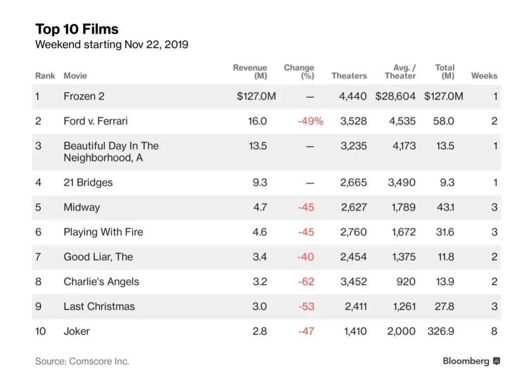Viewport: 521px width, 384px height.
Task: Click the Top 10 Films heading
Action: pyautogui.click(x=77, y=29)
